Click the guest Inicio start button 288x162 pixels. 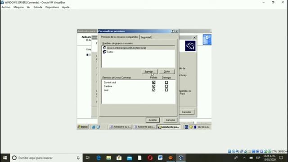pos(83,127)
